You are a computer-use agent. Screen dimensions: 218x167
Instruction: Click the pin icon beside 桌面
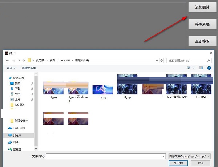[x=32, y=83]
